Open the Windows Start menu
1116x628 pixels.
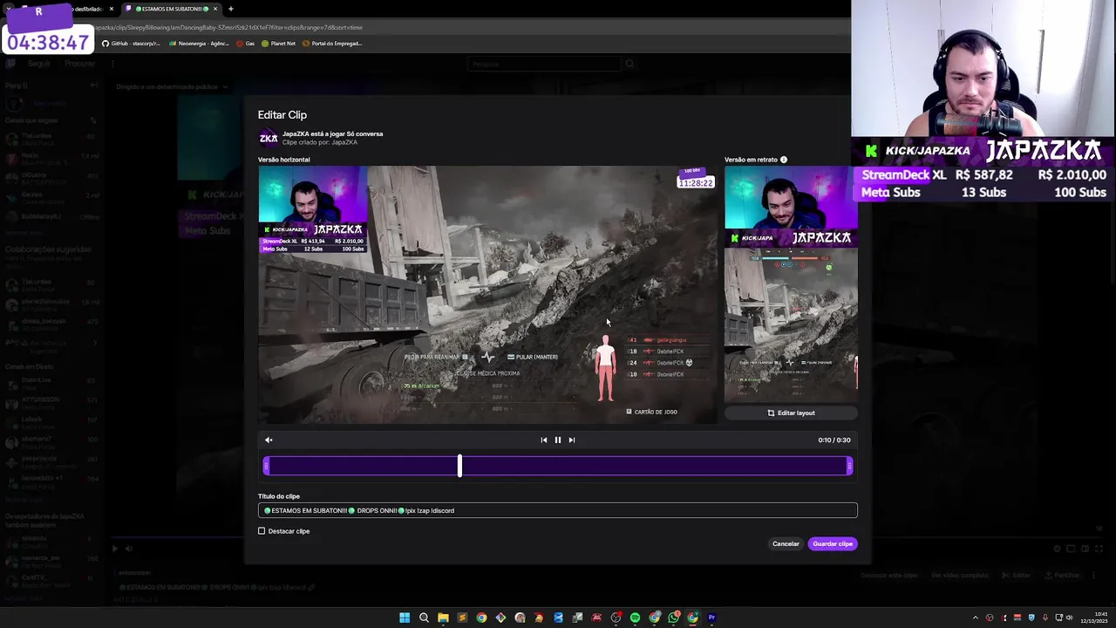(405, 618)
